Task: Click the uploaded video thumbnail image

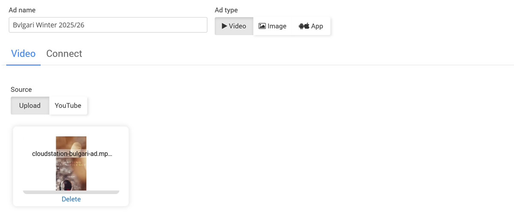Action: tap(71, 175)
